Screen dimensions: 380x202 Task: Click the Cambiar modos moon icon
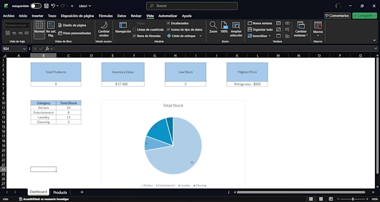(104, 25)
